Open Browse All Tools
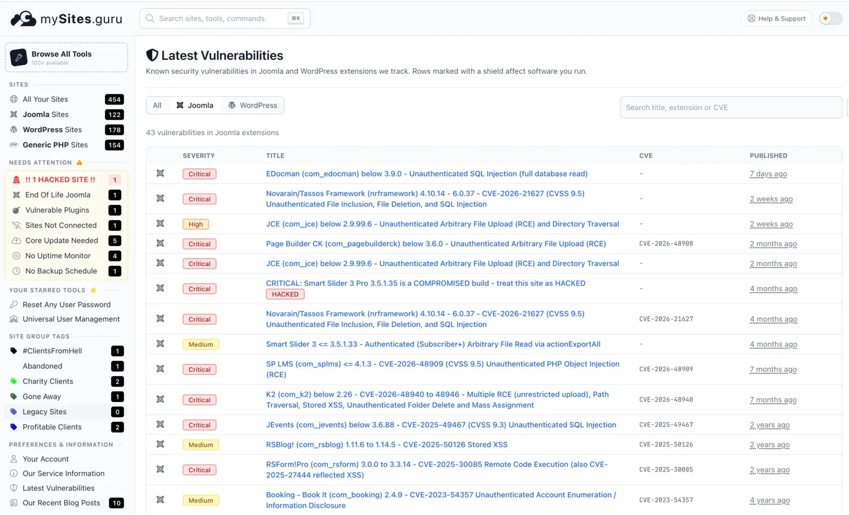Screen dimensions: 849x515 [x=66, y=57]
